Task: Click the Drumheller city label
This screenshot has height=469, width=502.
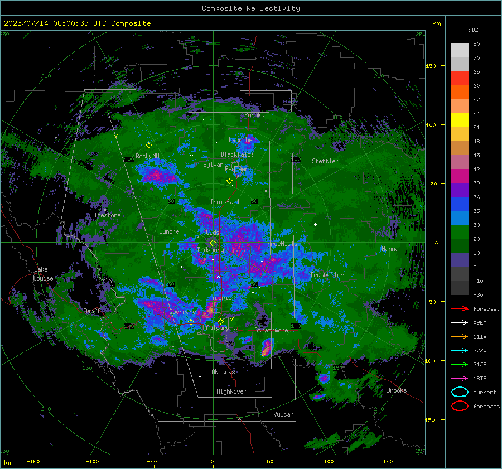Action: 327,275
